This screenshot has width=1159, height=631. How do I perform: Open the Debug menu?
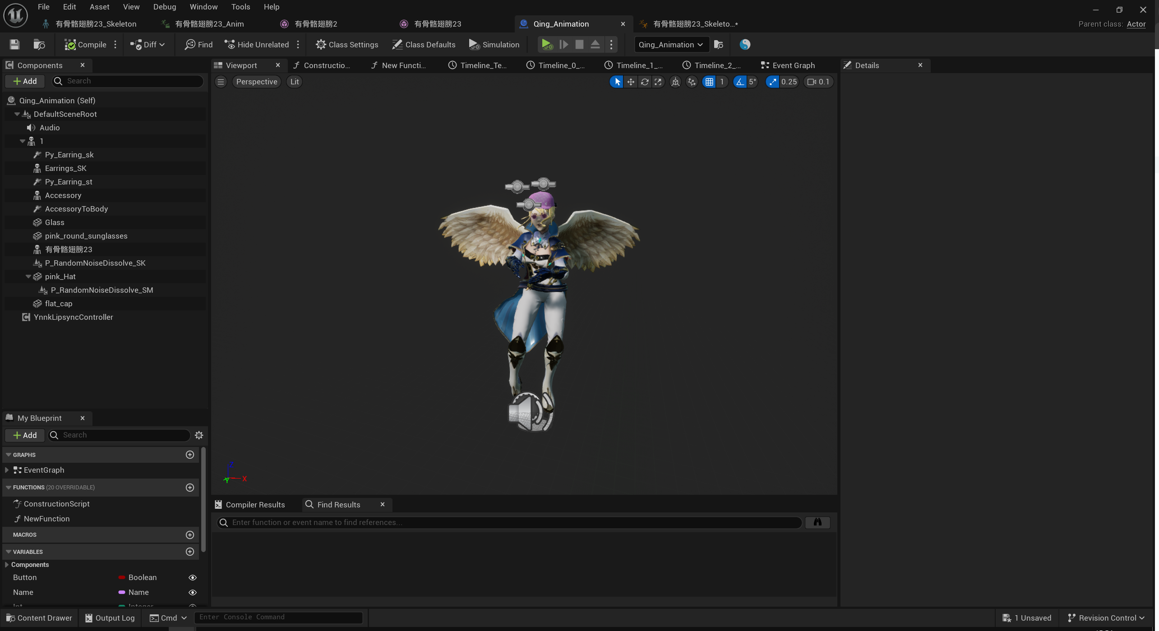coord(164,7)
